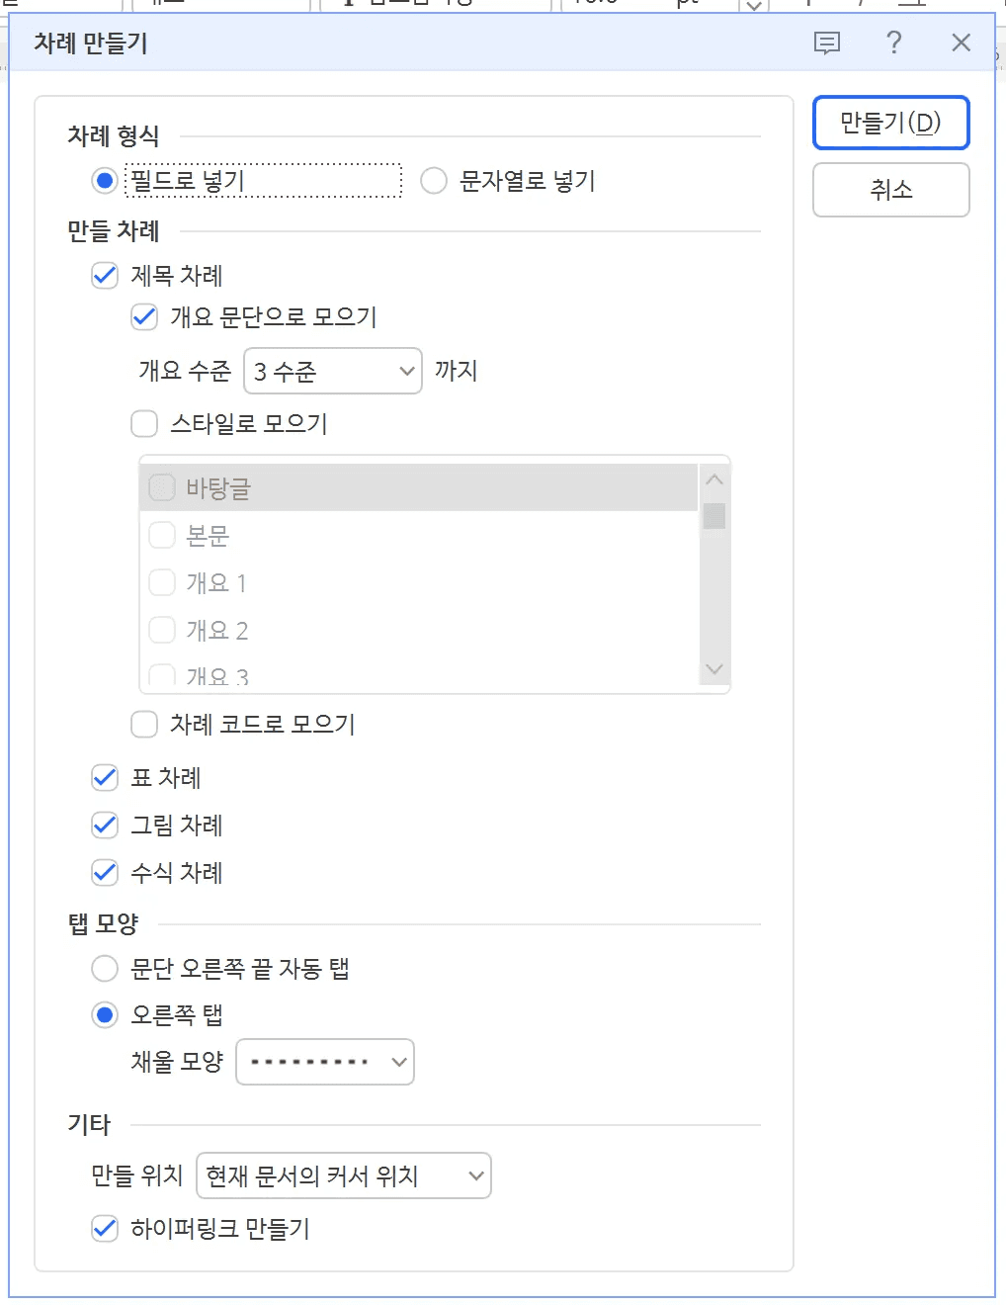This screenshot has height=1305, width=1006.
Task: Click the style list scrollbar down arrow
Action: 713,669
